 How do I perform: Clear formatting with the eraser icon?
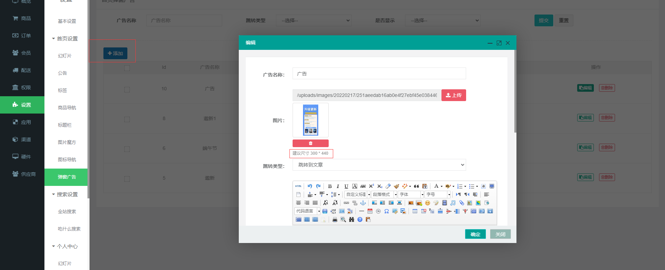388,186
